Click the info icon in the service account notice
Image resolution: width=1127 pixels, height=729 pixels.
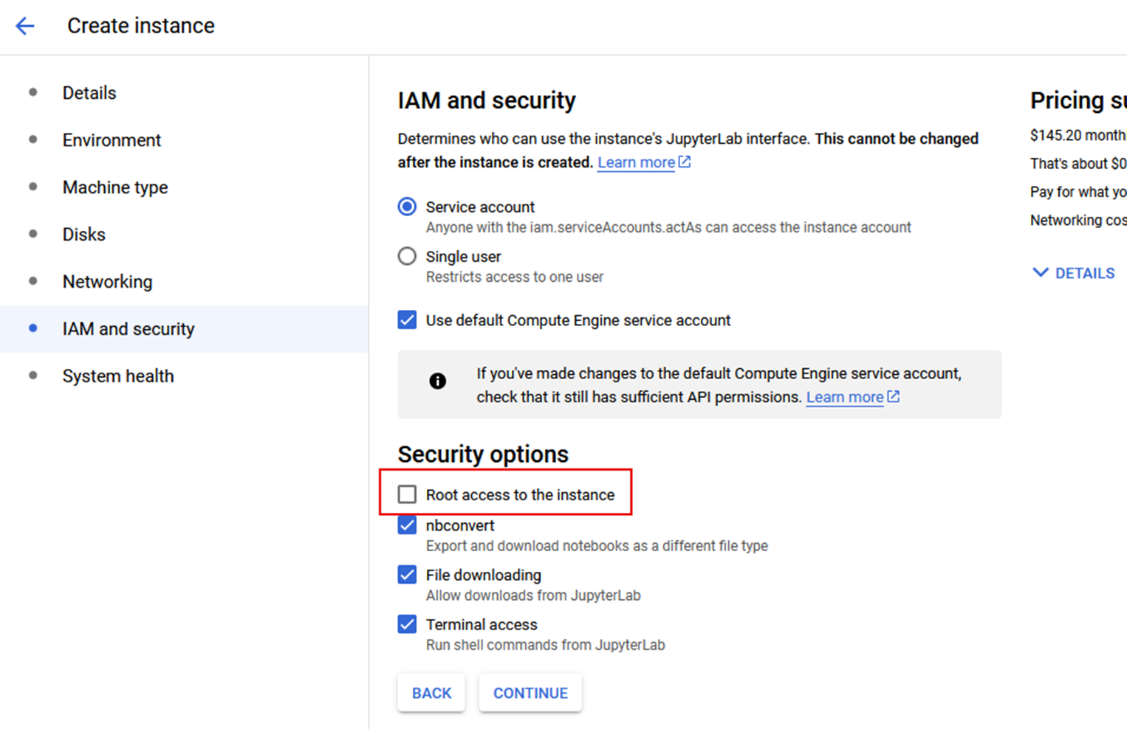tap(437, 381)
